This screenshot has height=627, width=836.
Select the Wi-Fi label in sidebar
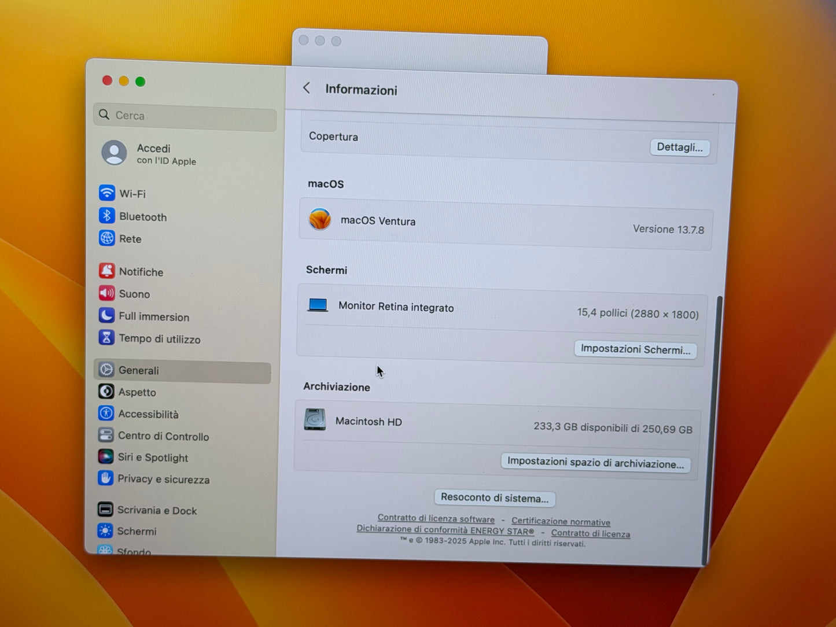pyautogui.click(x=132, y=194)
